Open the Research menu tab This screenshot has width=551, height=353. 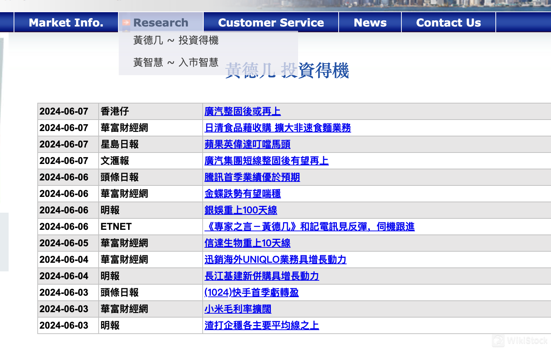click(x=161, y=23)
